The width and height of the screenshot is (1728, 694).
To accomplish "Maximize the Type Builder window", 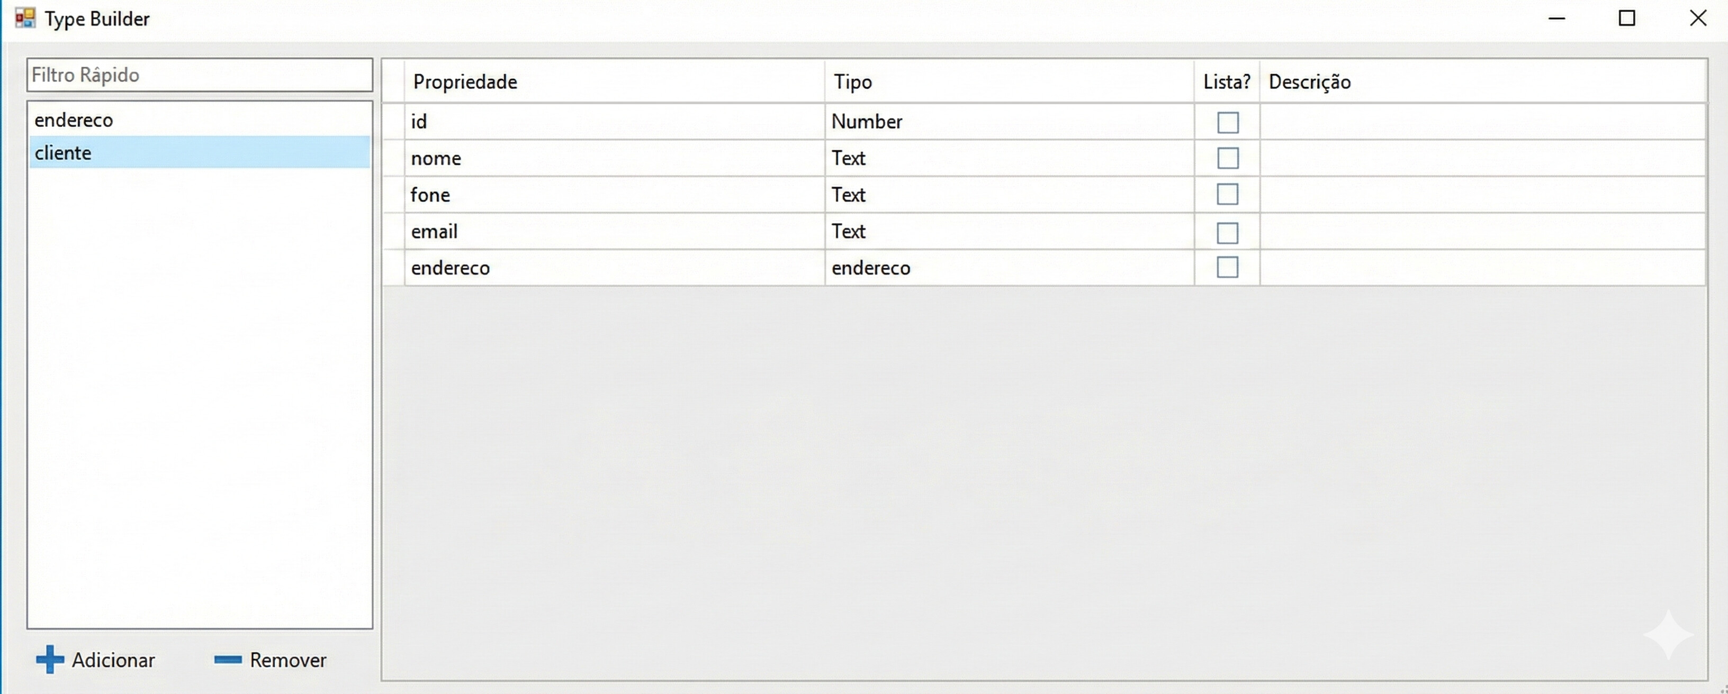I will (x=1627, y=18).
